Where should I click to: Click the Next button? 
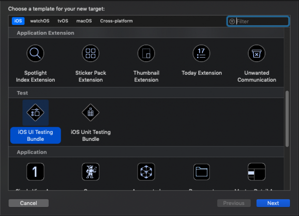(x=273, y=203)
